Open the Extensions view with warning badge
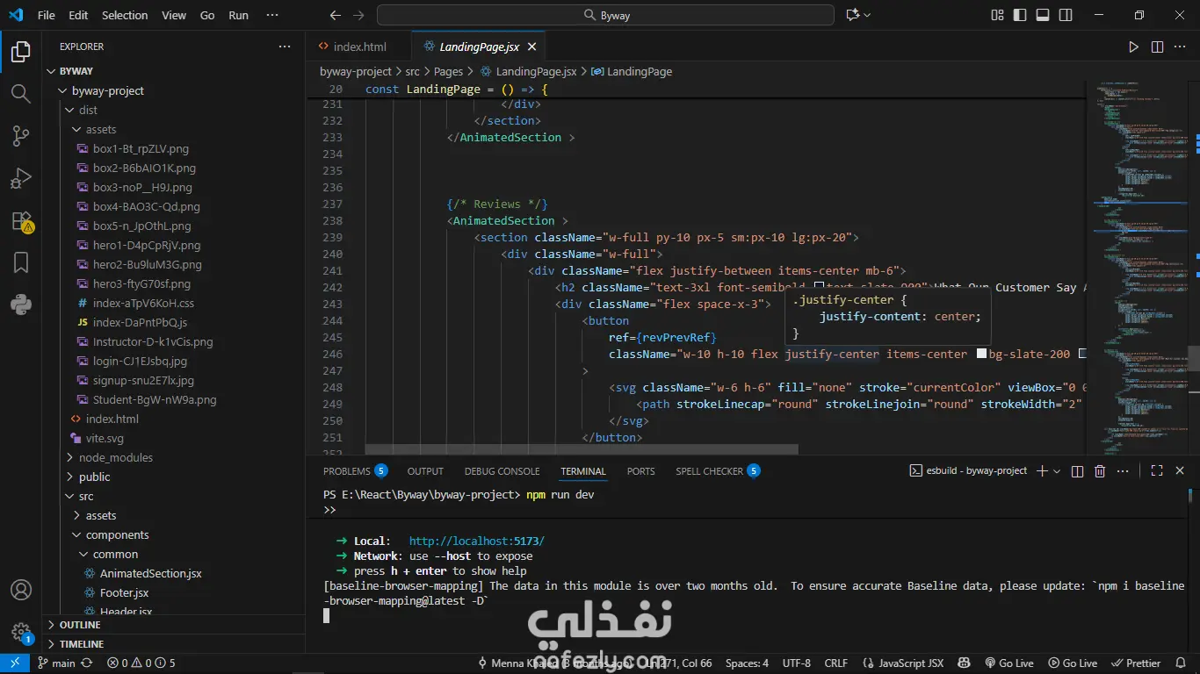 point(21,221)
